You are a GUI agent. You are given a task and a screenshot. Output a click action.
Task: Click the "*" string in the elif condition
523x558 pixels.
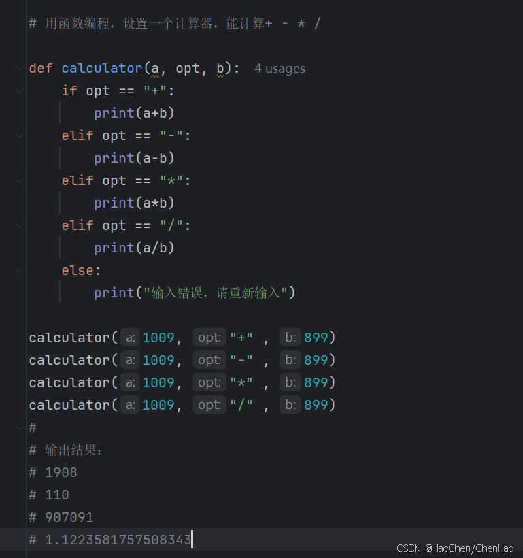(171, 180)
